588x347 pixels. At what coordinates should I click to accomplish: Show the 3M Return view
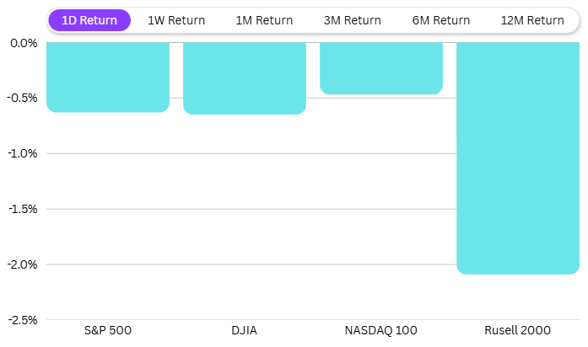353,20
